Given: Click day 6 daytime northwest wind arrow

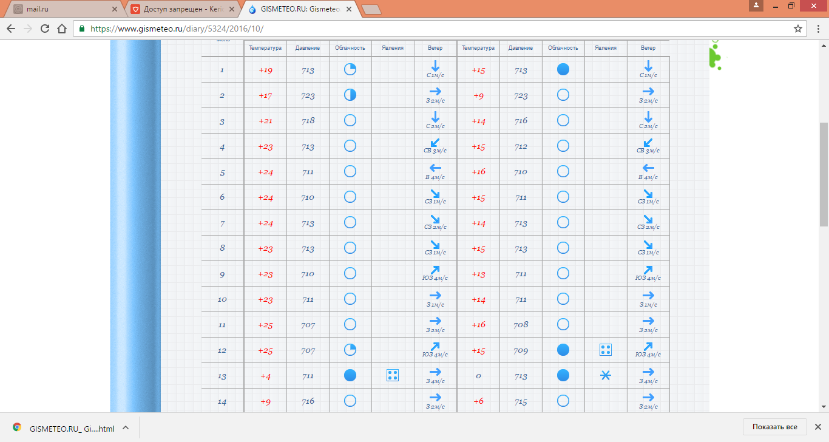Looking at the screenshot, I should (435, 193).
